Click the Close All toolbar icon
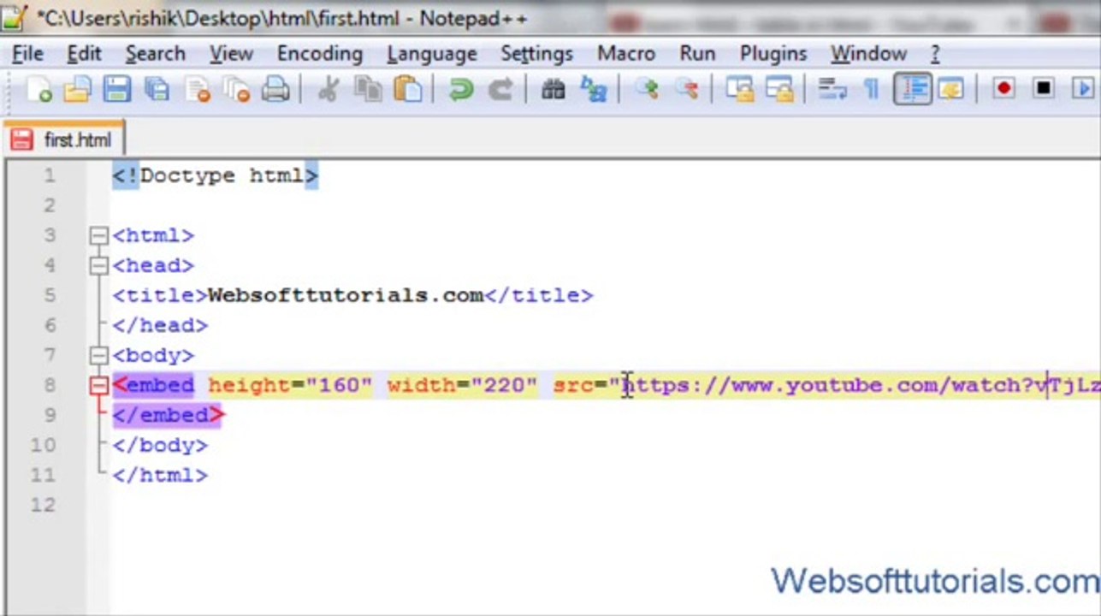Screen dimensions: 1101x616 tap(237, 89)
